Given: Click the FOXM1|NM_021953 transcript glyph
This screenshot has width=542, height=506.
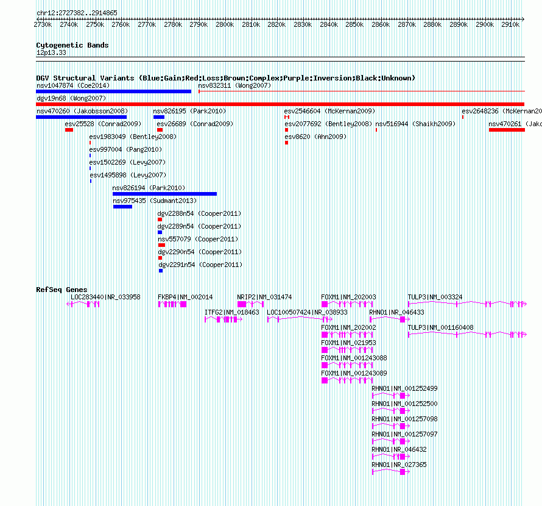Looking at the screenshot, I should pos(347,350).
